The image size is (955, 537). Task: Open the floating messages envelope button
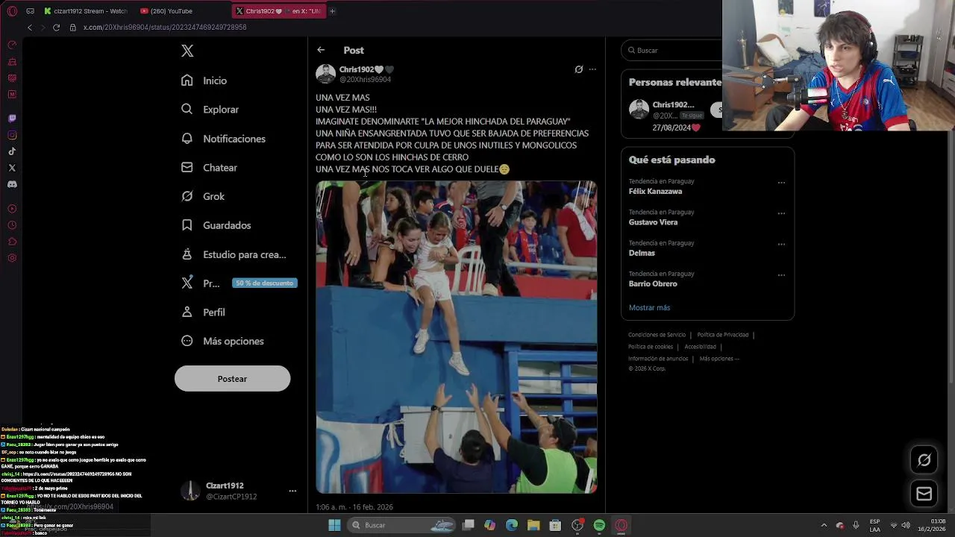coord(924,494)
